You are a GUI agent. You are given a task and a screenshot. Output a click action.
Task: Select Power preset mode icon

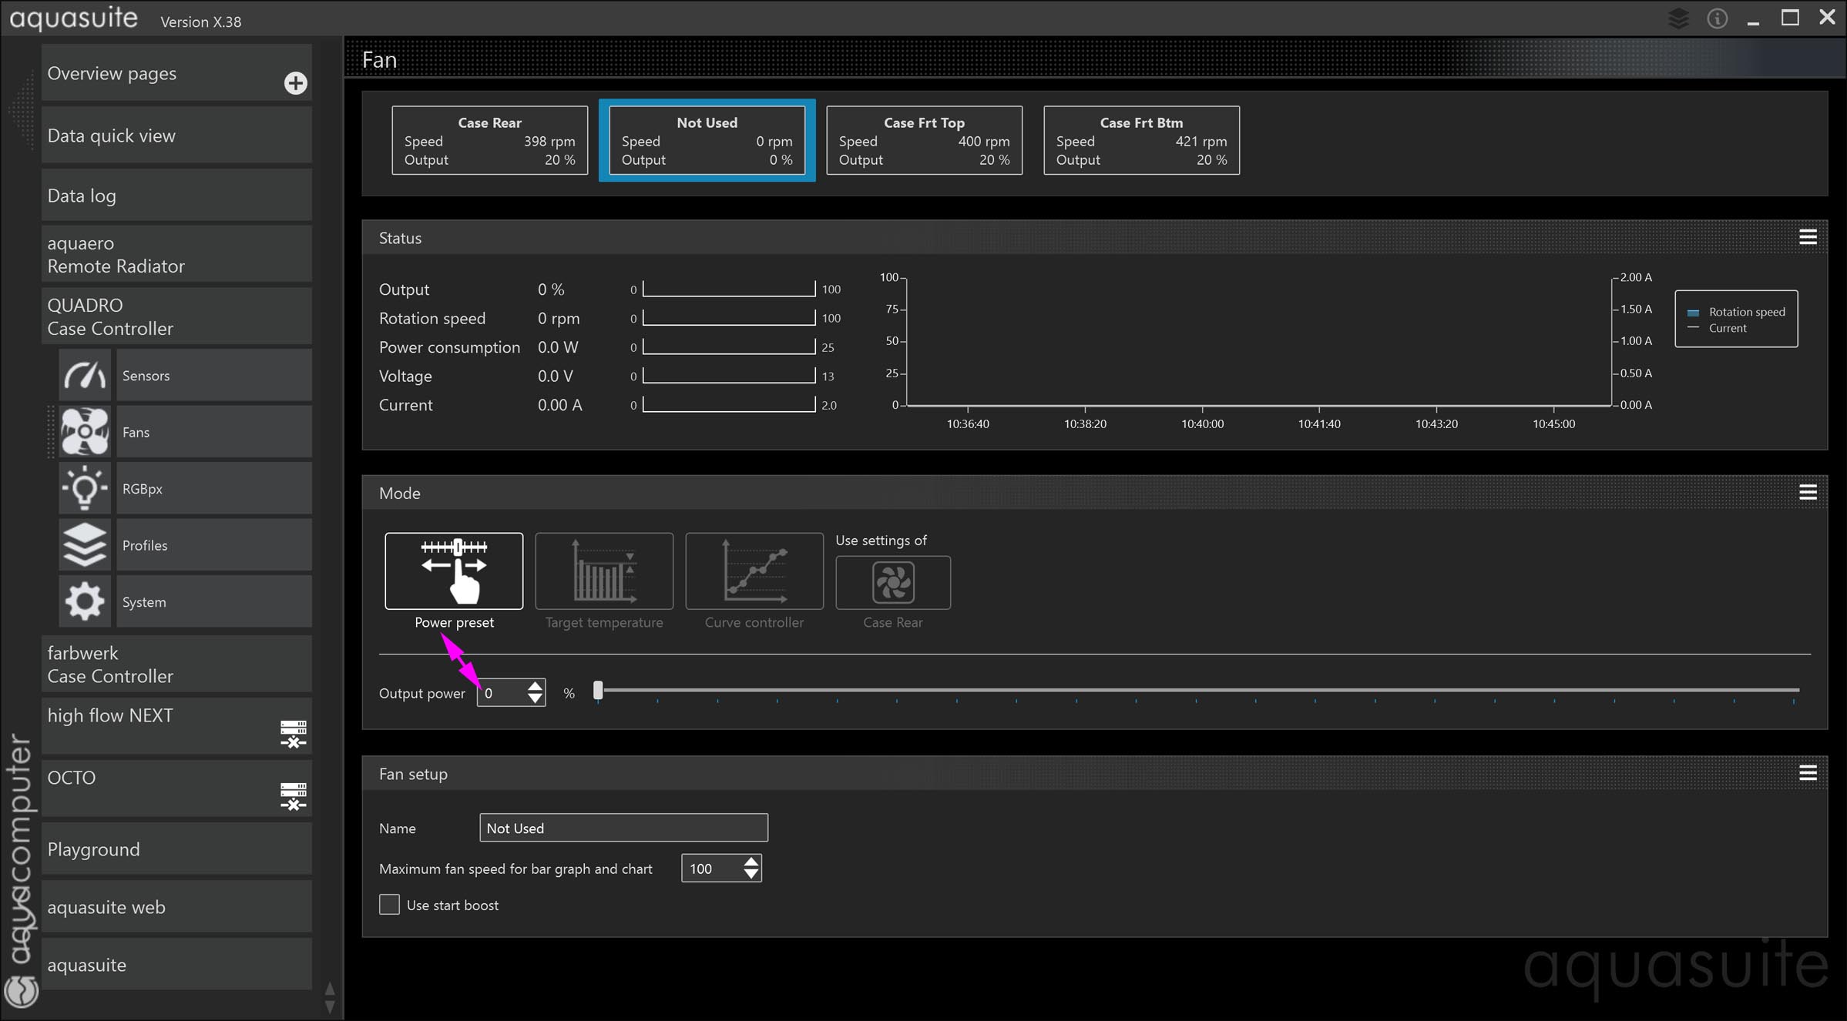[454, 571]
